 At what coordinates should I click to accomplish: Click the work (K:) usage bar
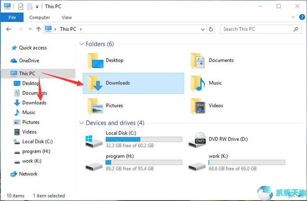click(247, 162)
